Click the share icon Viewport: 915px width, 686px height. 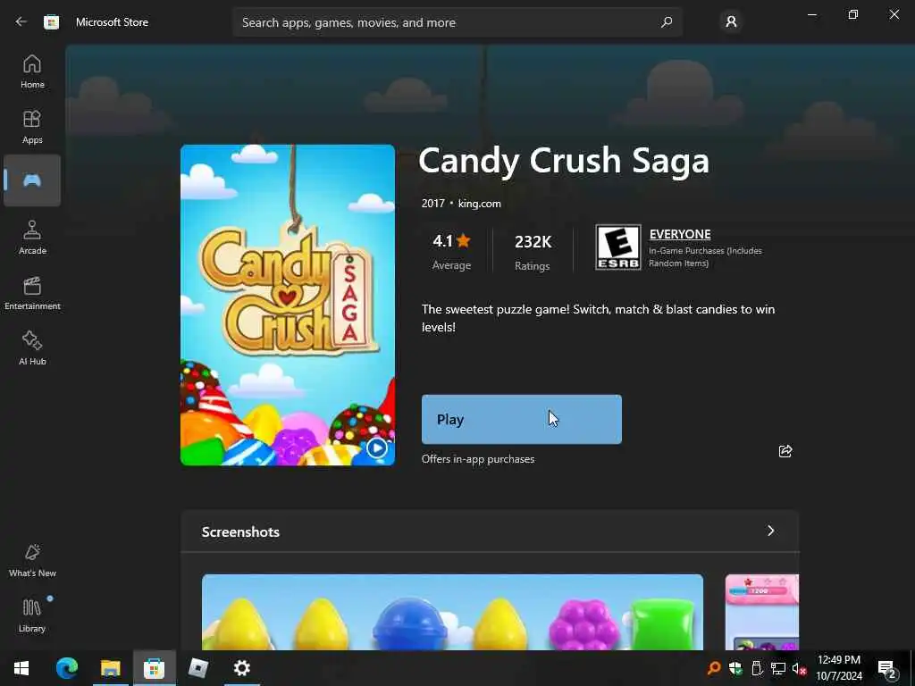pos(785,451)
